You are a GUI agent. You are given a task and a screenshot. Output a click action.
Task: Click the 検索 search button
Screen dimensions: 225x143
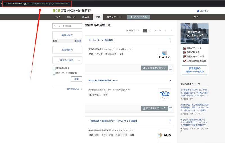76,79
